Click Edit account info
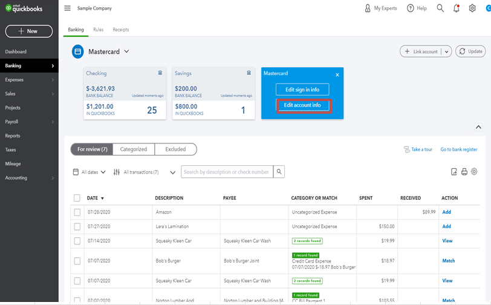Screen dimensions: 491x305 pos(302,105)
